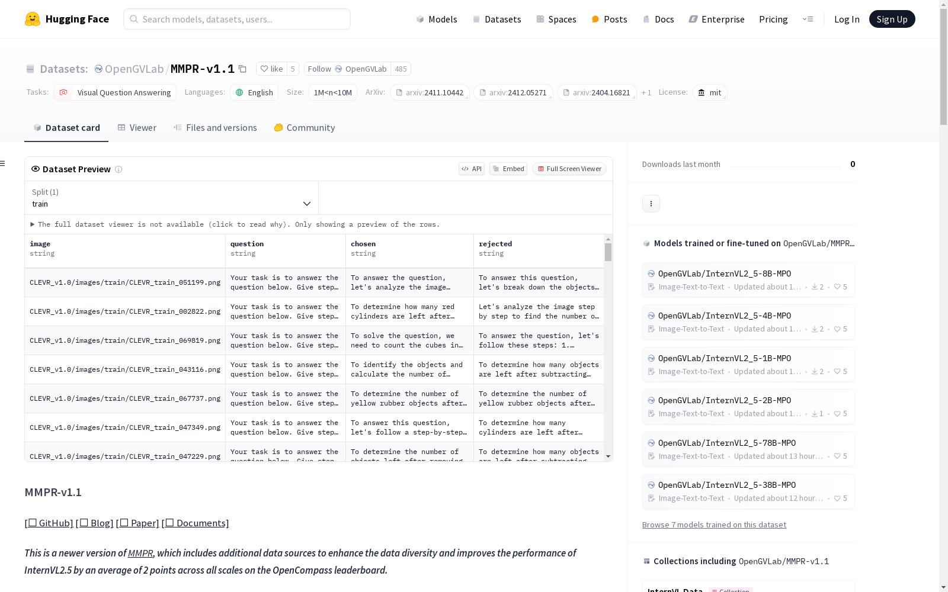This screenshot has width=948, height=592.
Task: Open the Documents link
Action: tap(196, 523)
